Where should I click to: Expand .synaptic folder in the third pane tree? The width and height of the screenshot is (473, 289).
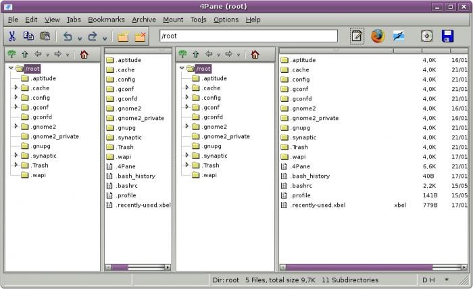(186, 156)
